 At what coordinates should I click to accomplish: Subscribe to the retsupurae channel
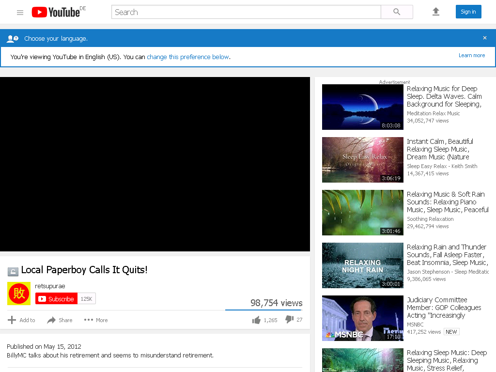(56, 299)
